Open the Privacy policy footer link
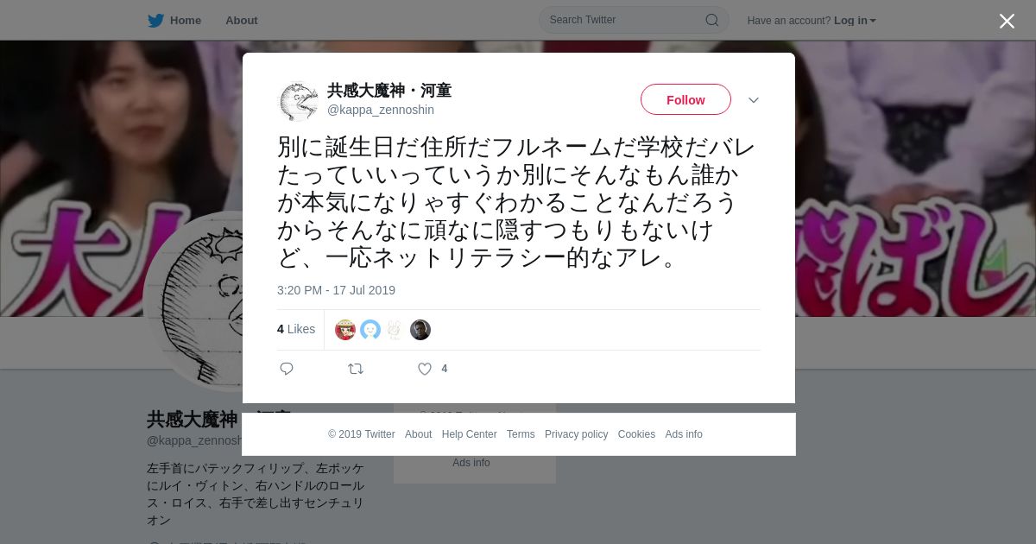 coord(576,434)
